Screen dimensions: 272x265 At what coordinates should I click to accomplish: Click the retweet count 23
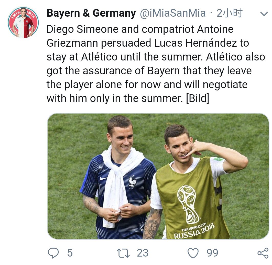click(142, 253)
